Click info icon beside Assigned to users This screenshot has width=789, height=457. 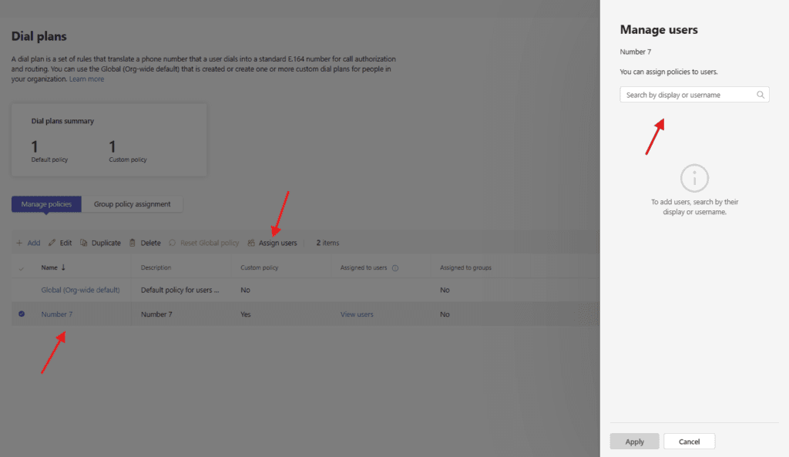(395, 268)
